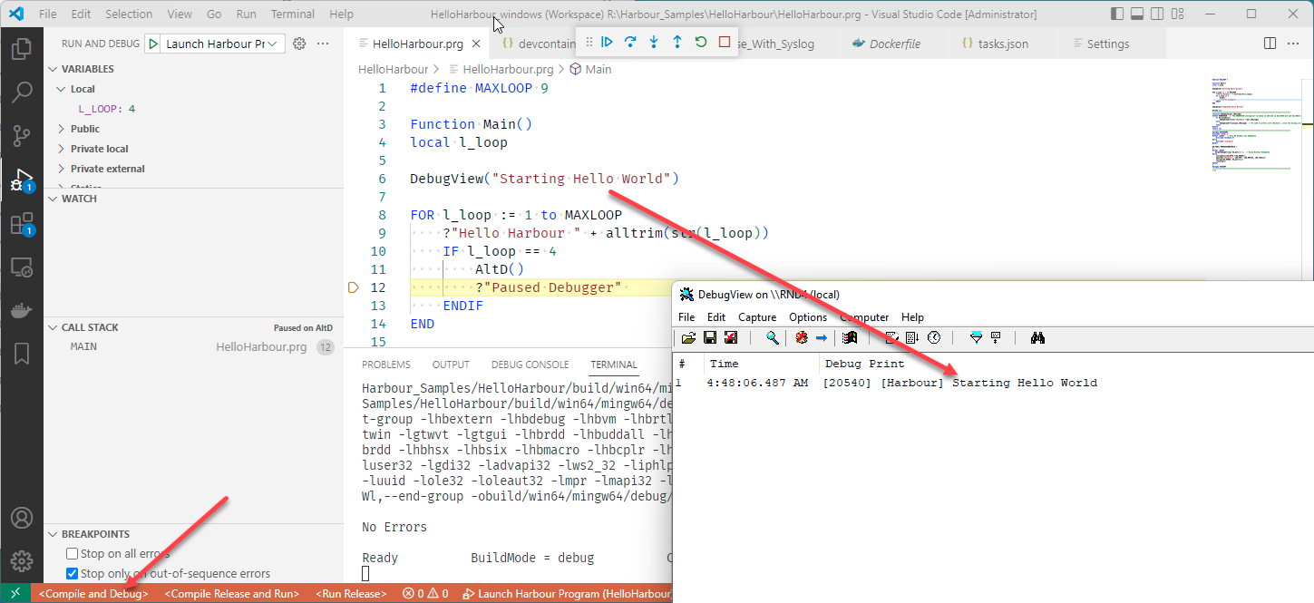The image size is (1314, 603).
Task: Click Step Into in debug toolbar
Action: point(654,43)
